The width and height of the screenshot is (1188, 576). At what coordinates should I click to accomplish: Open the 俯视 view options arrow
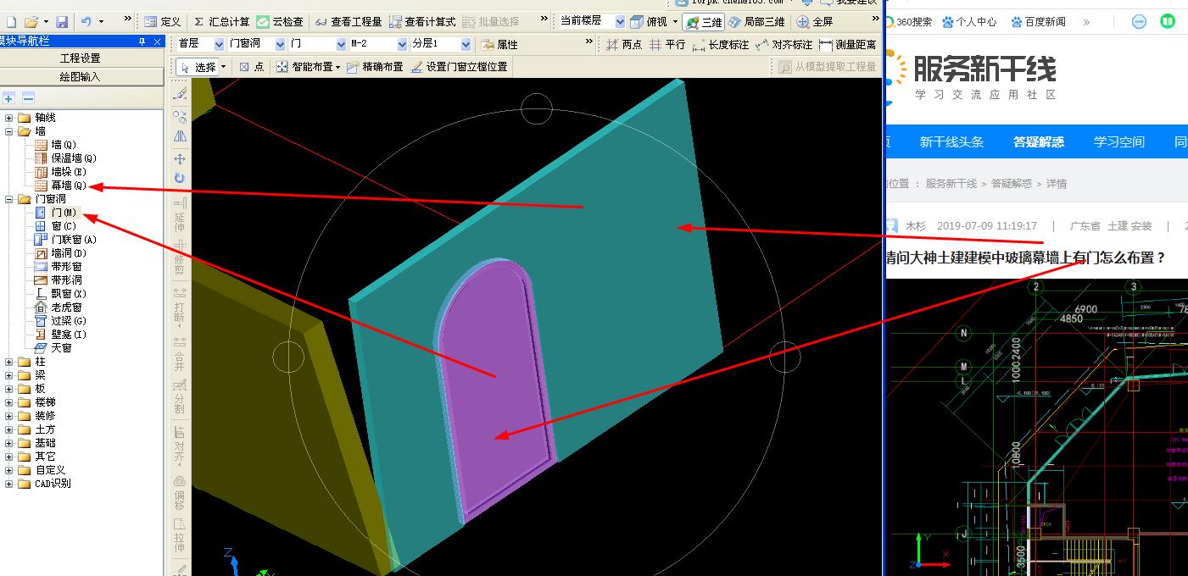pos(675,21)
